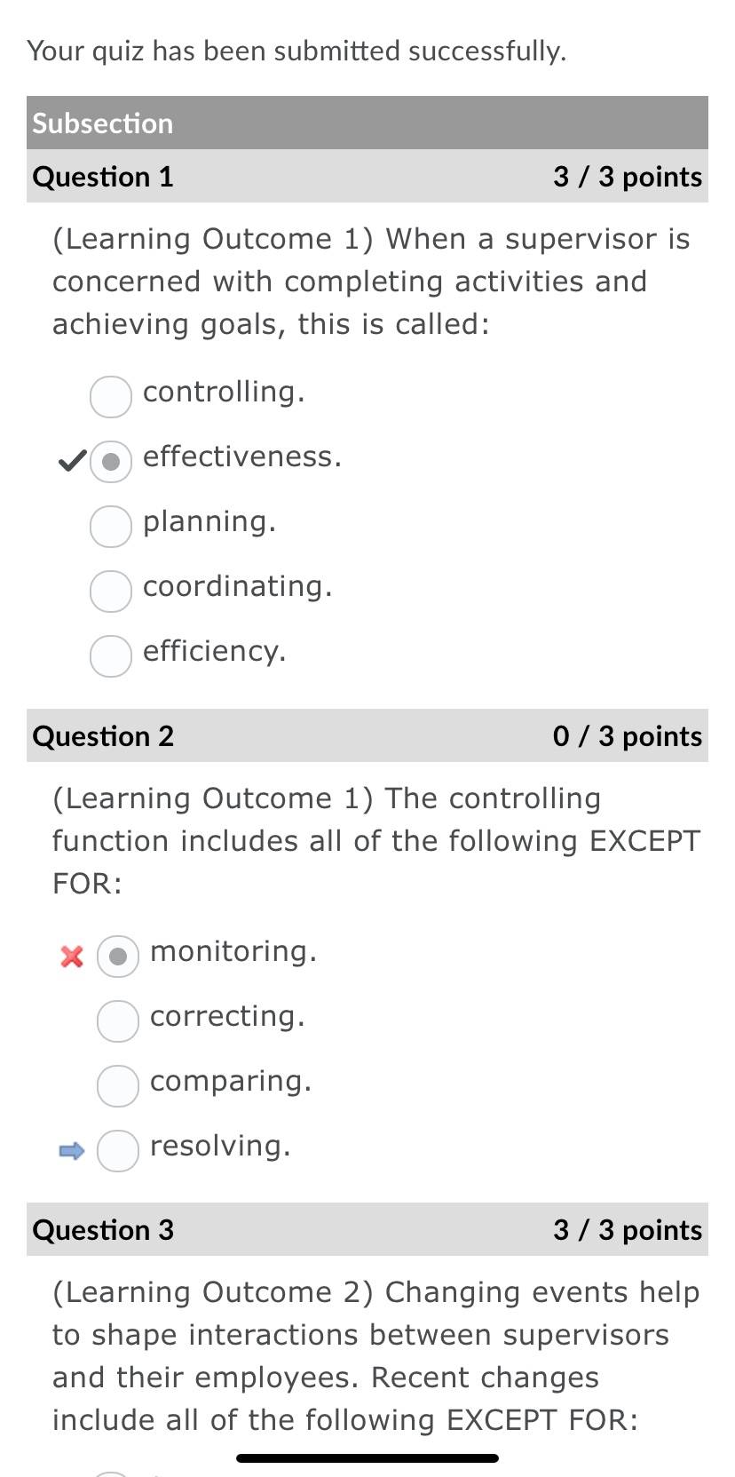Select the monitoring radio option
The width and height of the screenshot is (735, 1477).
point(118,956)
